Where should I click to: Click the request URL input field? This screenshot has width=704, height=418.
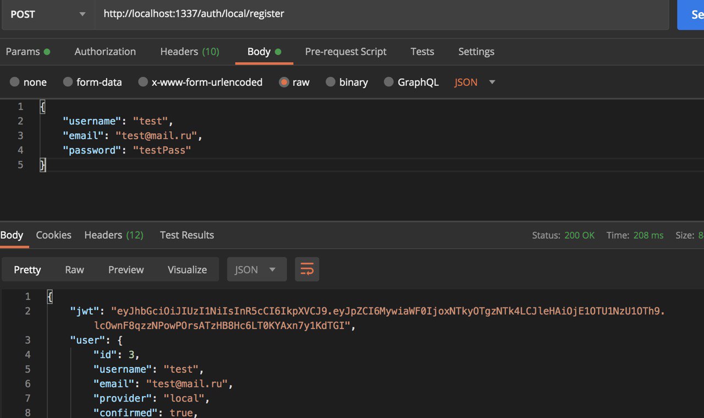point(382,14)
